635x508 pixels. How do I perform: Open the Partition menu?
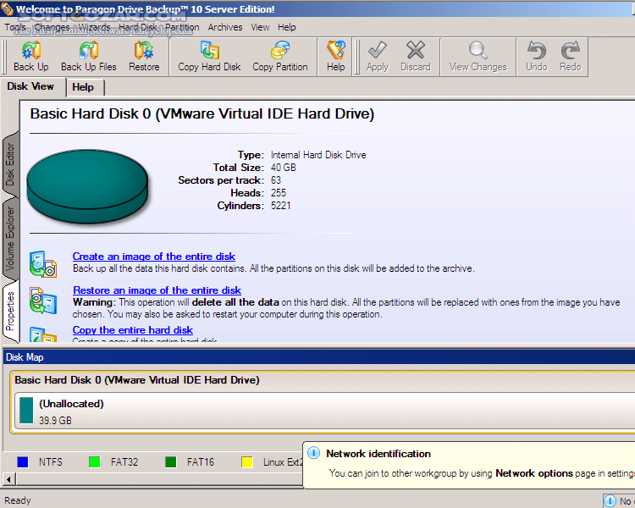[182, 27]
